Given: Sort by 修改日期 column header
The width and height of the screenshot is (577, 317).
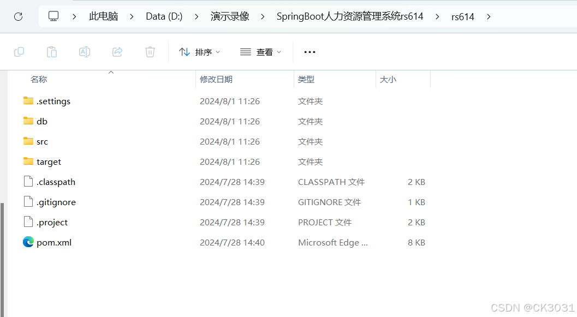Looking at the screenshot, I should click(x=216, y=80).
